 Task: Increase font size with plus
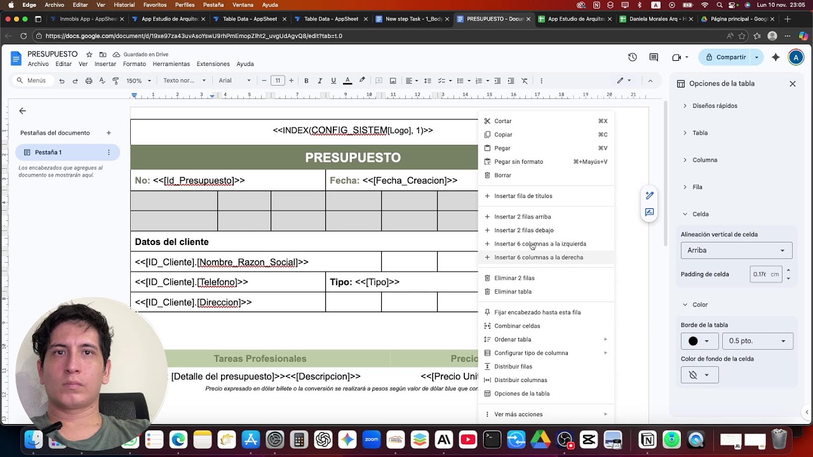coord(292,81)
